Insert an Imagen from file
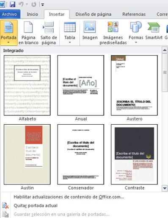The height and width of the screenshot is (218, 168). [x=90, y=31]
